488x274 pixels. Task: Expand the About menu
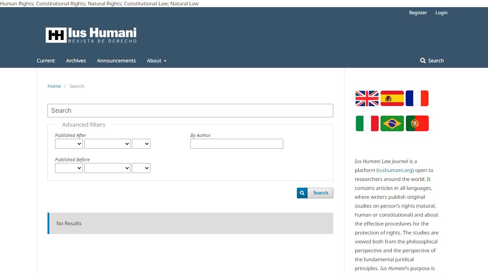pos(156,61)
